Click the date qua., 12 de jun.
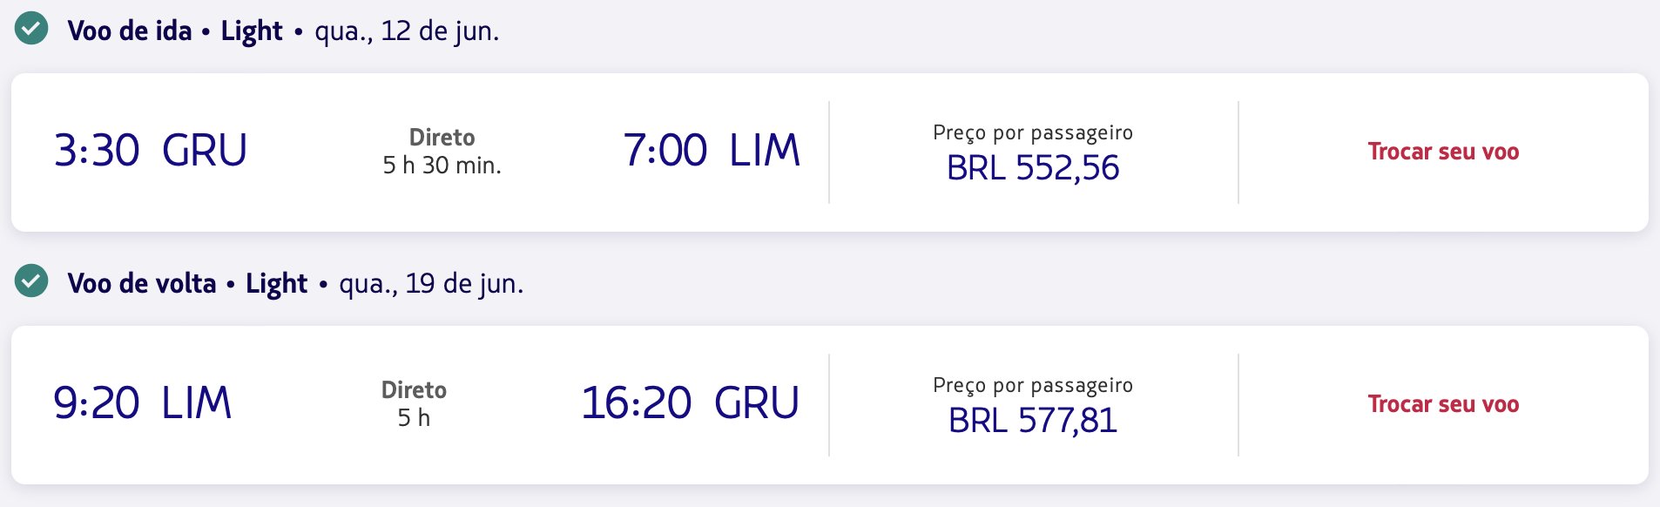 (x=407, y=31)
